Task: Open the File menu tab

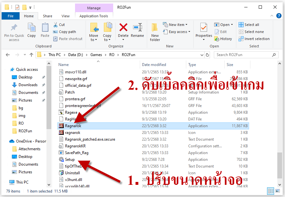Action: (11, 16)
